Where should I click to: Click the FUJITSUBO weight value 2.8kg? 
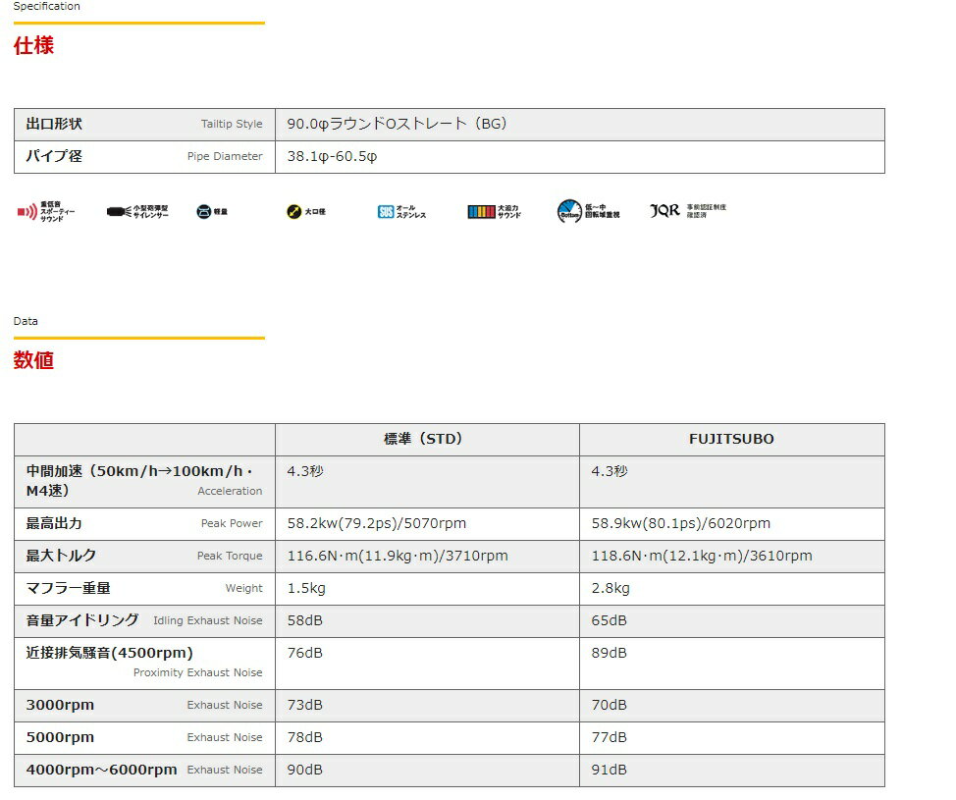coord(611,589)
